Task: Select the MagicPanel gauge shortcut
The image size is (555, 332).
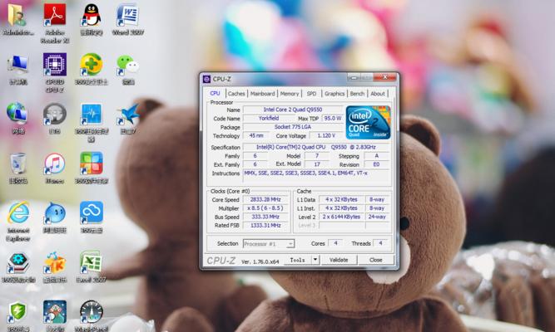Action: click(x=92, y=312)
